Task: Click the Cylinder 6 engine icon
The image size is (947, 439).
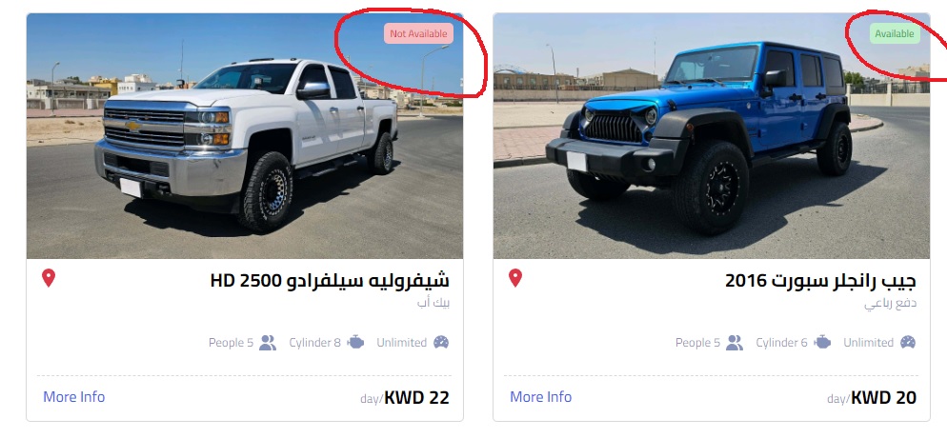Action: tap(822, 343)
